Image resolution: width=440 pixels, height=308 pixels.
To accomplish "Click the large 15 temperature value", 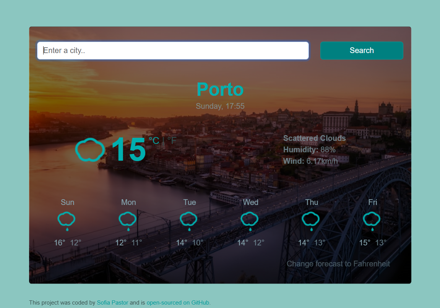I will (x=128, y=150).
